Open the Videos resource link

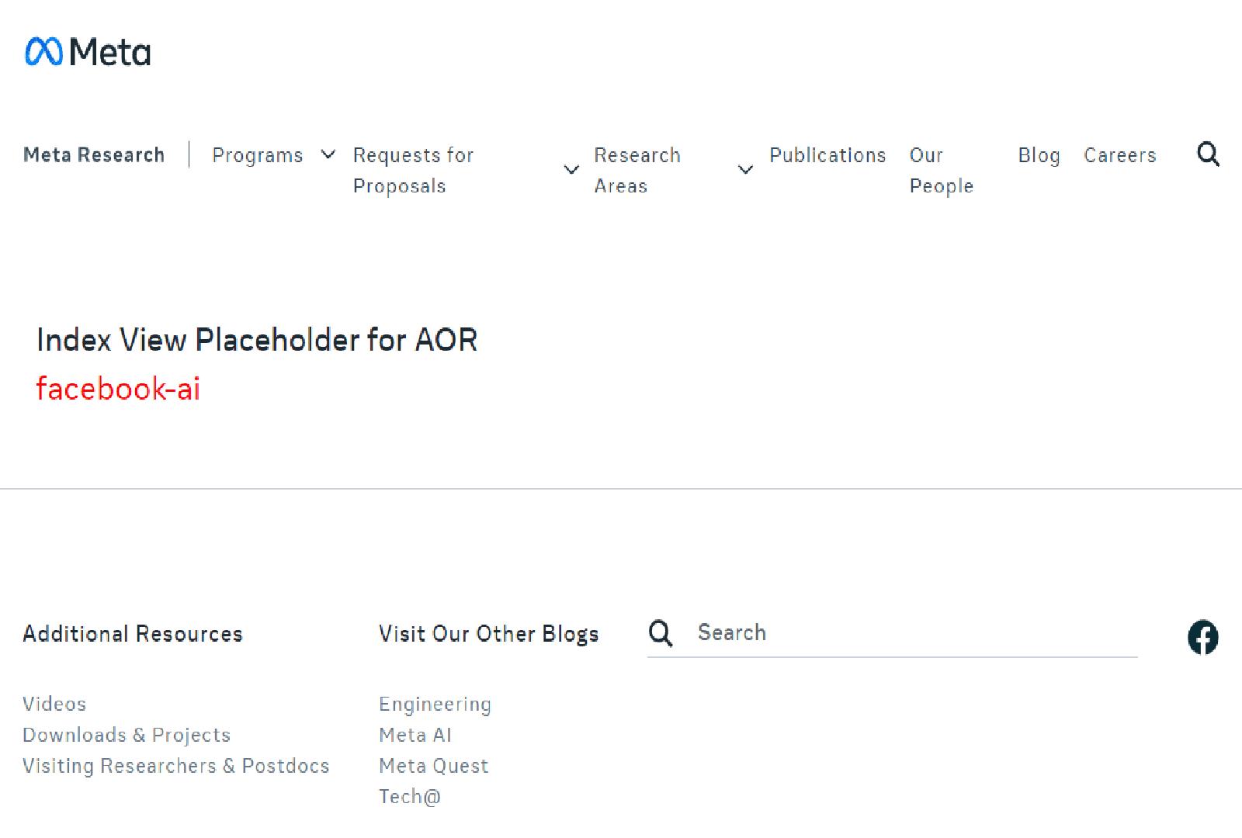coord(54,704)
